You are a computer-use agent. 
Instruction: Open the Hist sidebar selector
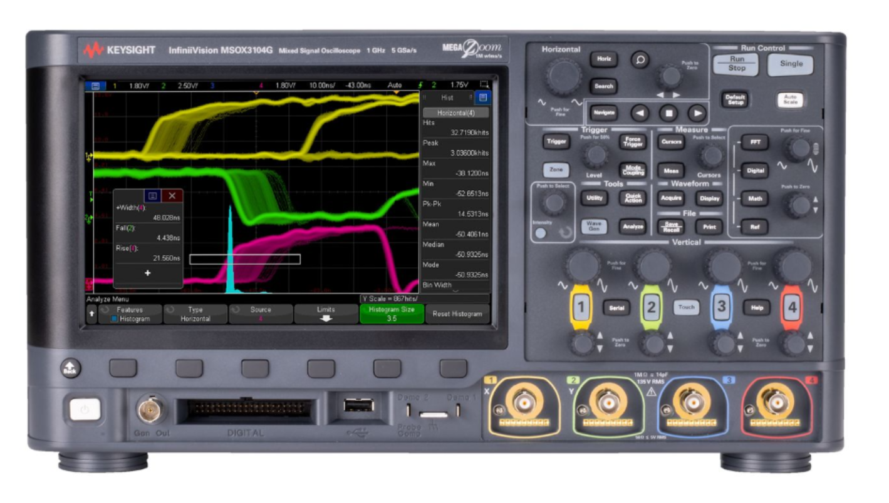[447, 98]
